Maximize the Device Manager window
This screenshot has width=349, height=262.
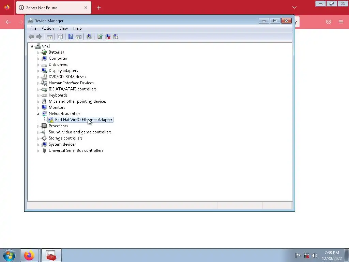275,21
